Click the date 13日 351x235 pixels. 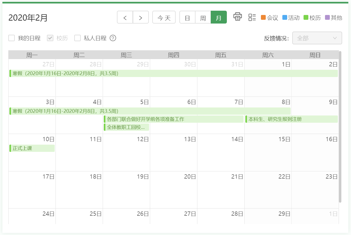190,139
